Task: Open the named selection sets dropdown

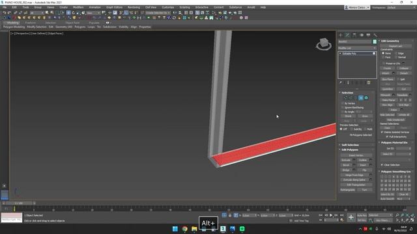Action: [158, 13]
